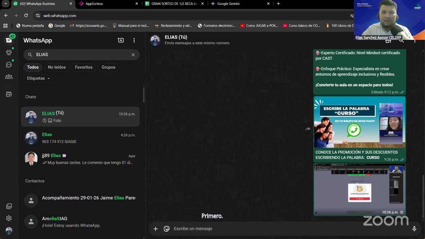Click the WhatsApp search field containing ELIAS
Screen dimensions: 425x239
click(x=81, y=55)
